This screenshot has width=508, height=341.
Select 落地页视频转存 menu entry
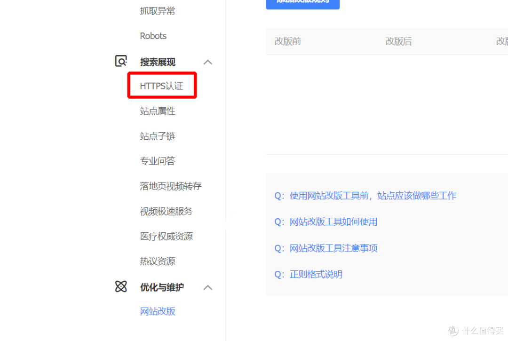(170, 186)
